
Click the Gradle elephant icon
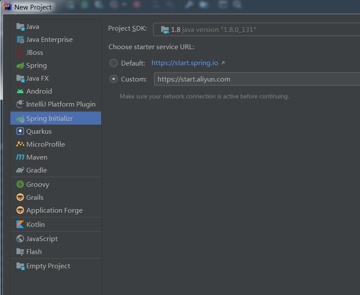coord(20,170)
